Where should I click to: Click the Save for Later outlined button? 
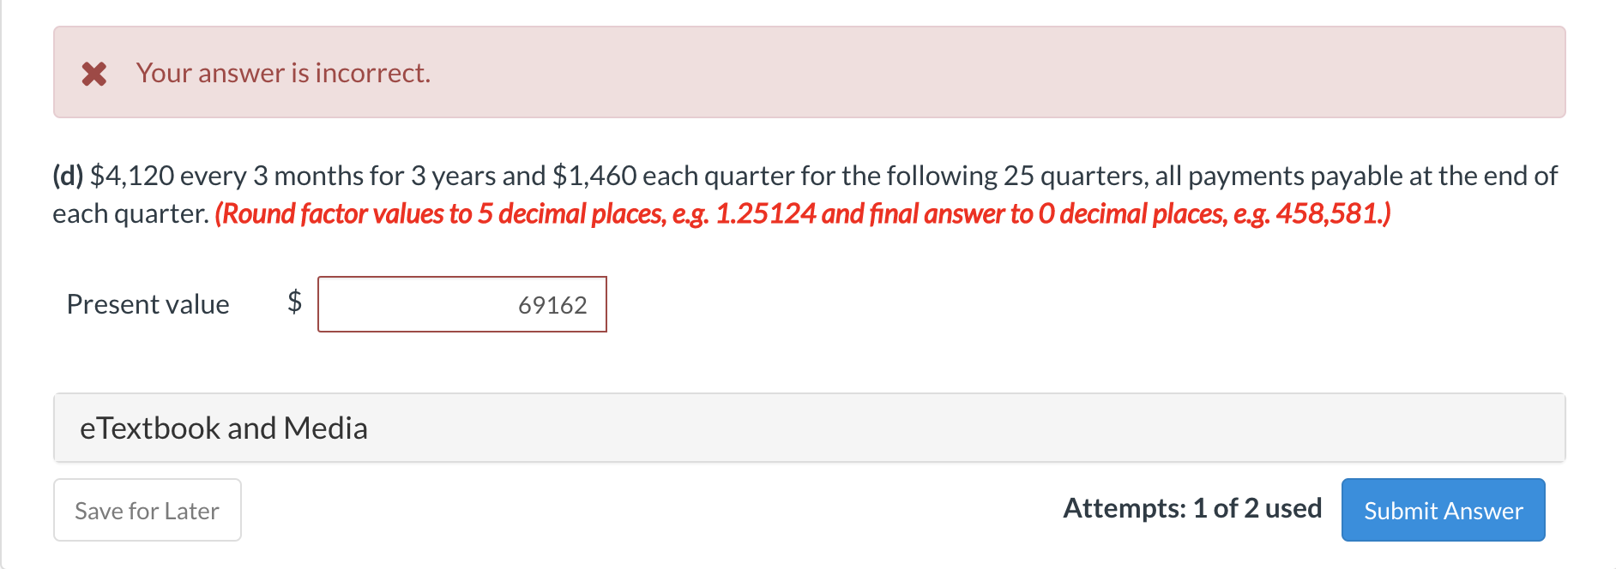pyautogui.click(x=146, y=510)
